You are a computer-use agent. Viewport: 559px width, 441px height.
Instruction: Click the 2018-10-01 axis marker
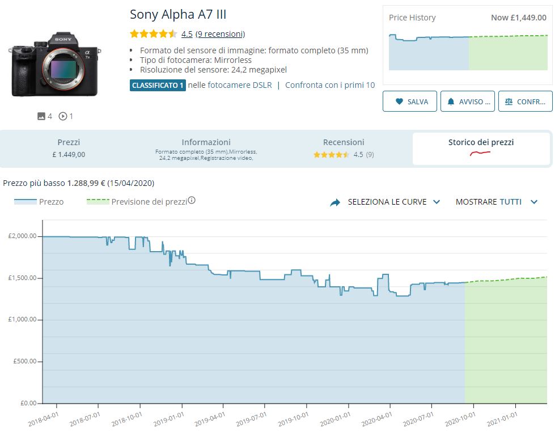point(127,419)
